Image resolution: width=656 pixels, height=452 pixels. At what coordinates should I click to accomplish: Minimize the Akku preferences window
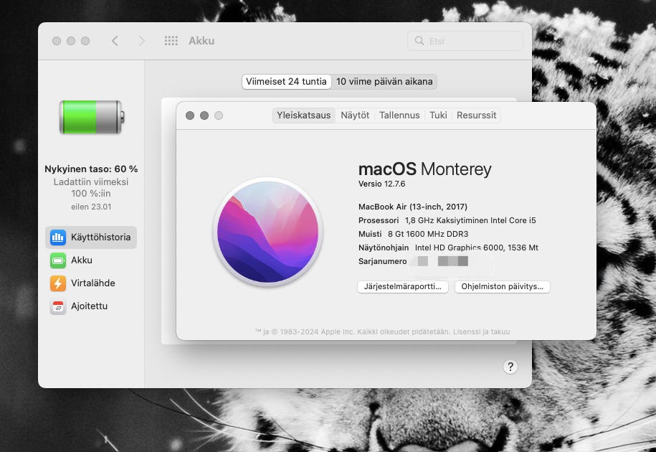[x=71, y=41]
